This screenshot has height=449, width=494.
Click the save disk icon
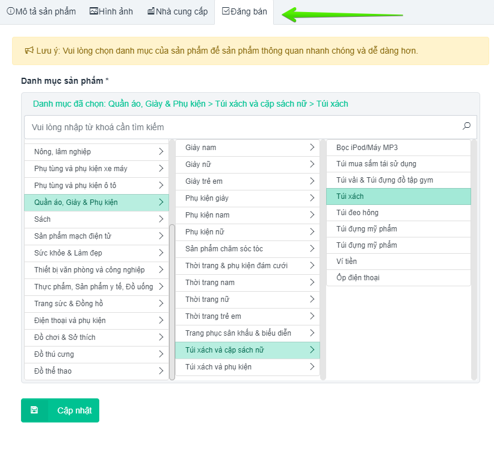point(34,410)
